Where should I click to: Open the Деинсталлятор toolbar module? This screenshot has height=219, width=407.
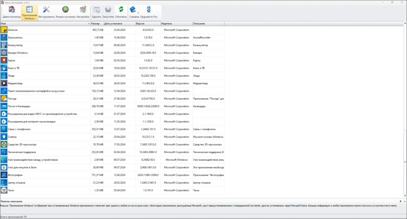tap(11, 12)
